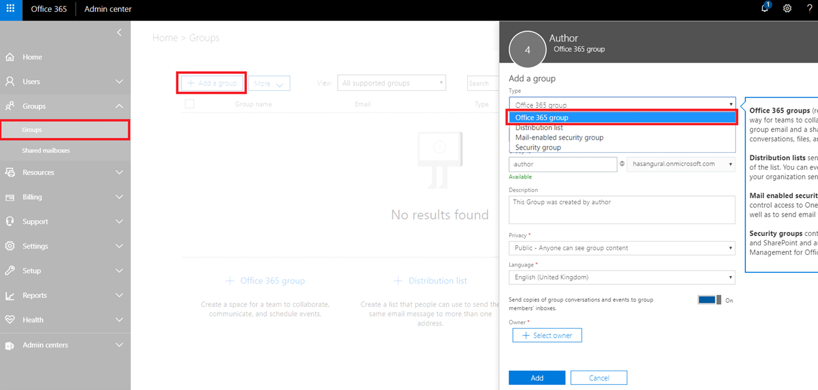Toggle the send copies to inboxes switch
Viewport: 818px width, 390px height.
pyautogui.click(x=710, y=300)
